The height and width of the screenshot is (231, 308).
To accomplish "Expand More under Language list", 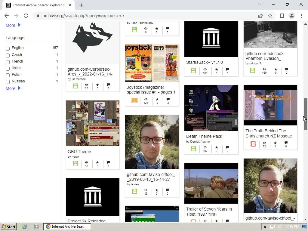I will [x=13, y=88].
